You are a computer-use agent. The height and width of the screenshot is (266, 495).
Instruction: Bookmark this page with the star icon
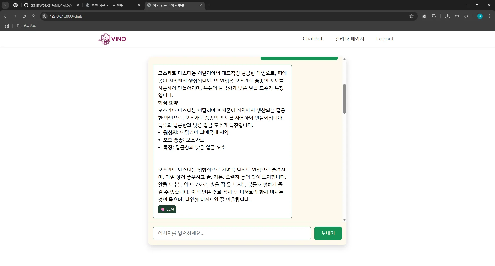coord(411,16)
